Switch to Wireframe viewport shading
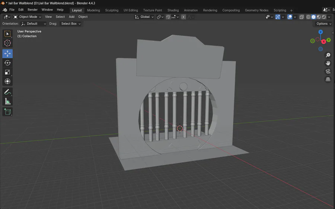335x209 pixels. 308,17
